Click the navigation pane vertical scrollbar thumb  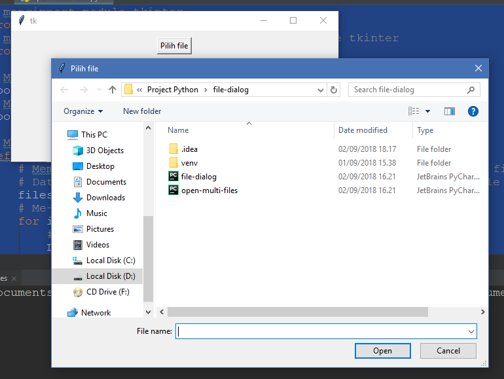click(148, 259)
